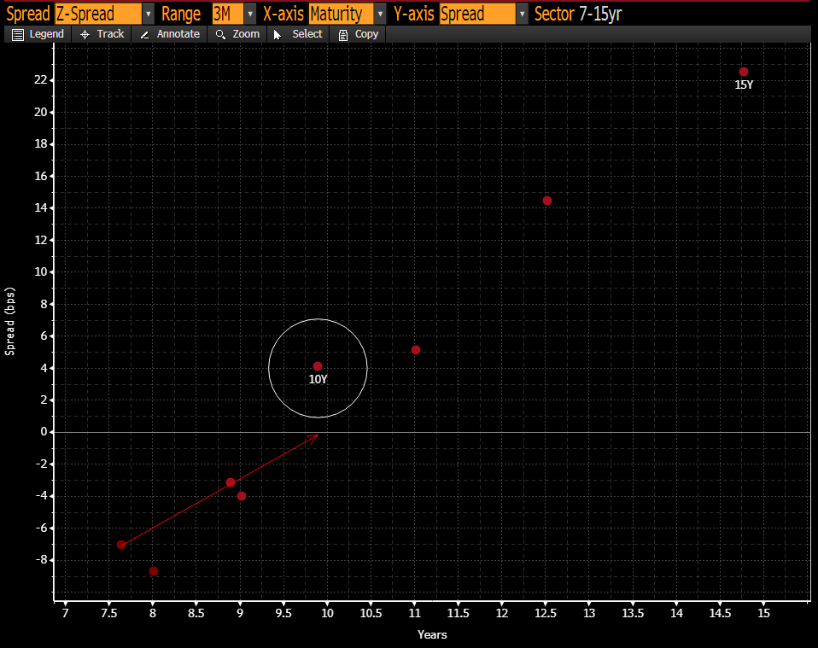Click the Zoom magnifier icon
The height and width of the screenshot is (648, 818).
tap(220, 35)
